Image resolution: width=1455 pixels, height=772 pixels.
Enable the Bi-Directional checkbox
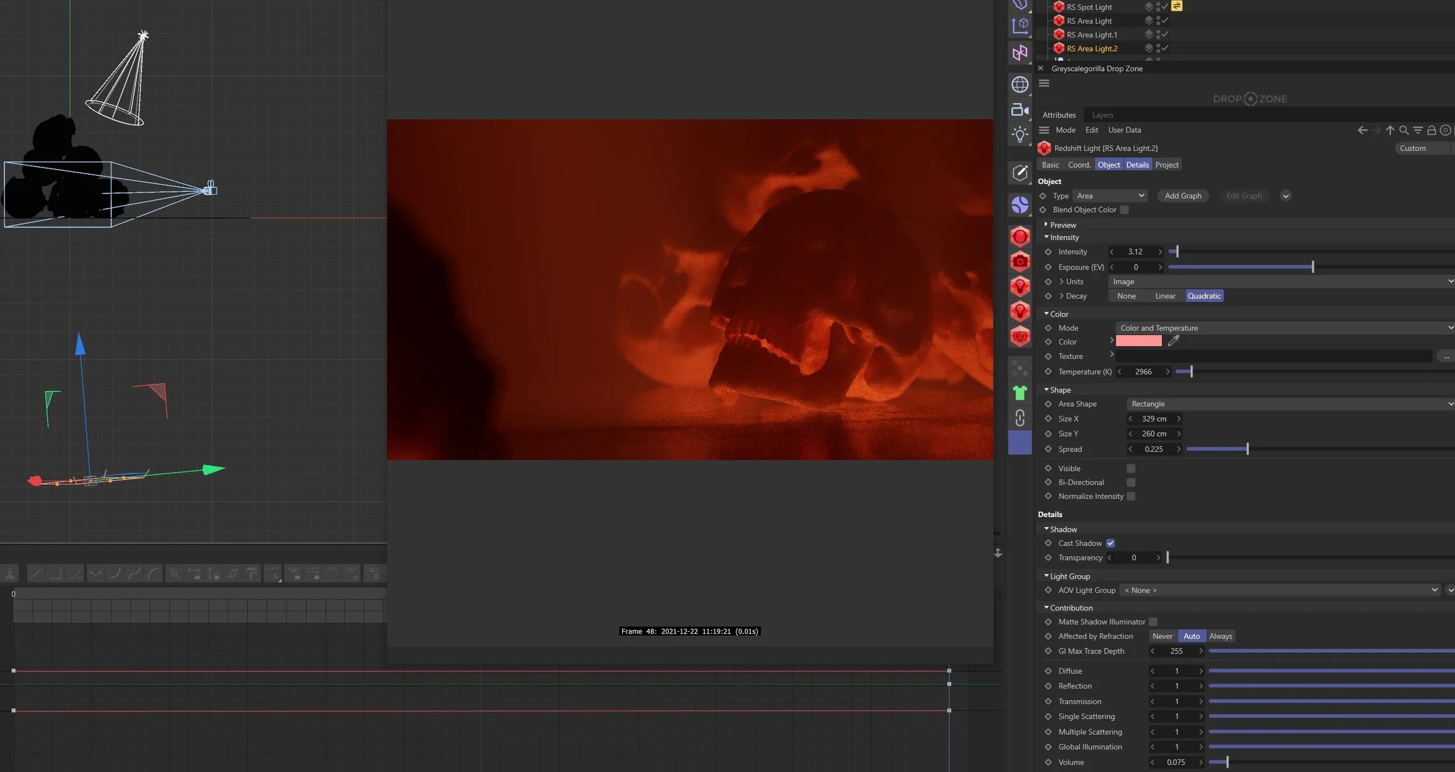pos(1131,483)
